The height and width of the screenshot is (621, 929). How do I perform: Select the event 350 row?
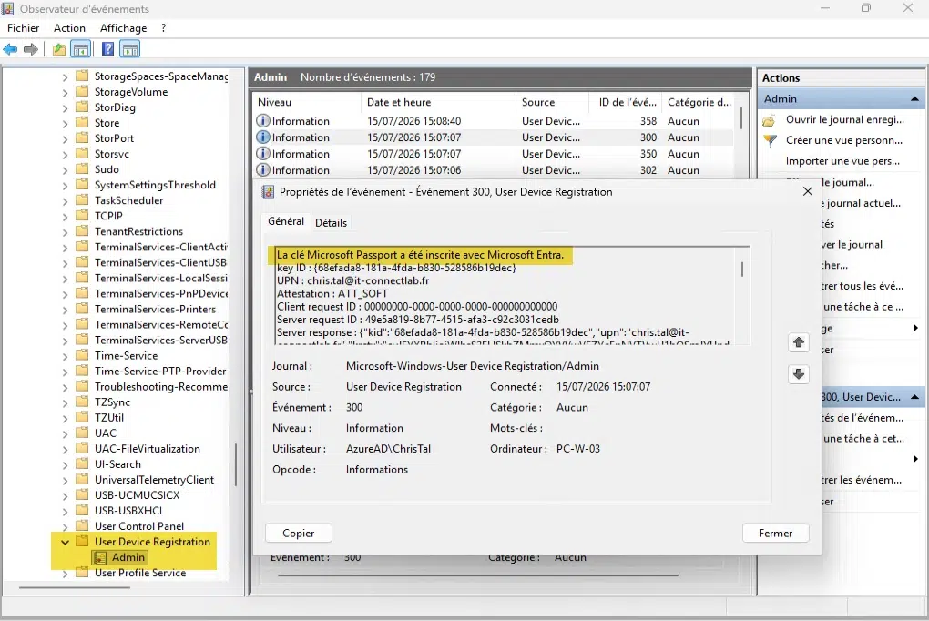(x=495, y=154)
